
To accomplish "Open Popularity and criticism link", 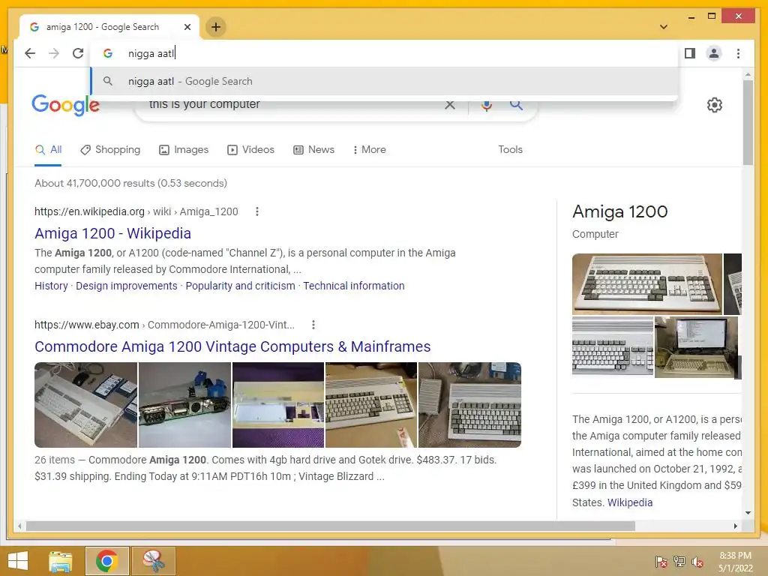I will 240,286.
